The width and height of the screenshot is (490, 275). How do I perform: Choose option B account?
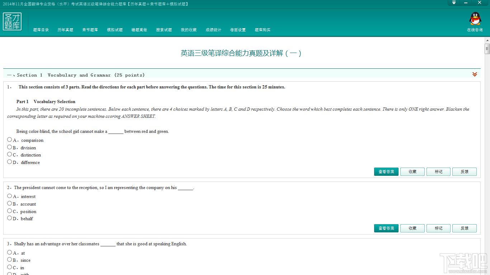tap(9, 203)
